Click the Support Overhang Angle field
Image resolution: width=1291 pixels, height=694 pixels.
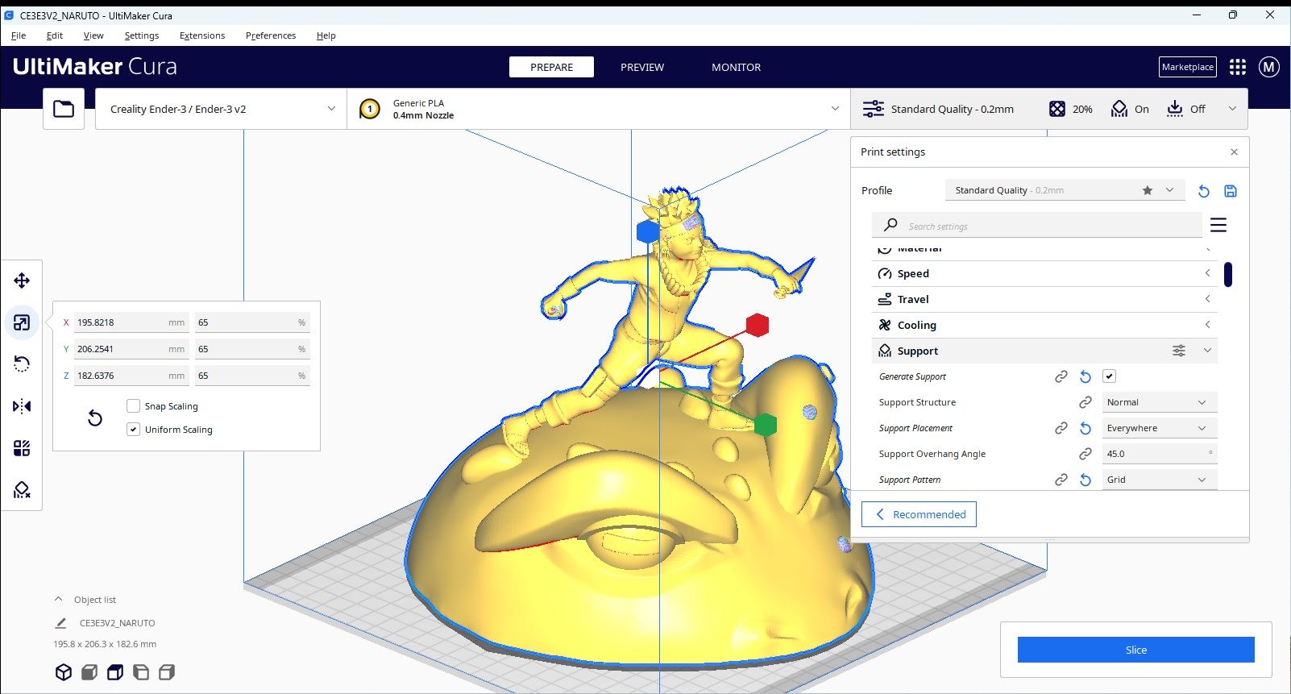[x=1159, y=454]
